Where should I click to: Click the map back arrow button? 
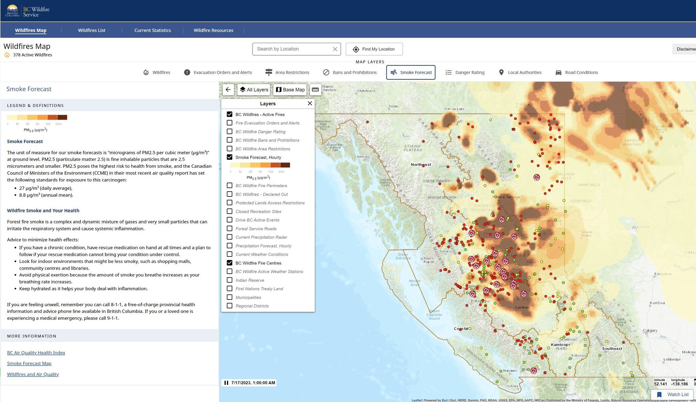click(228, 90)
